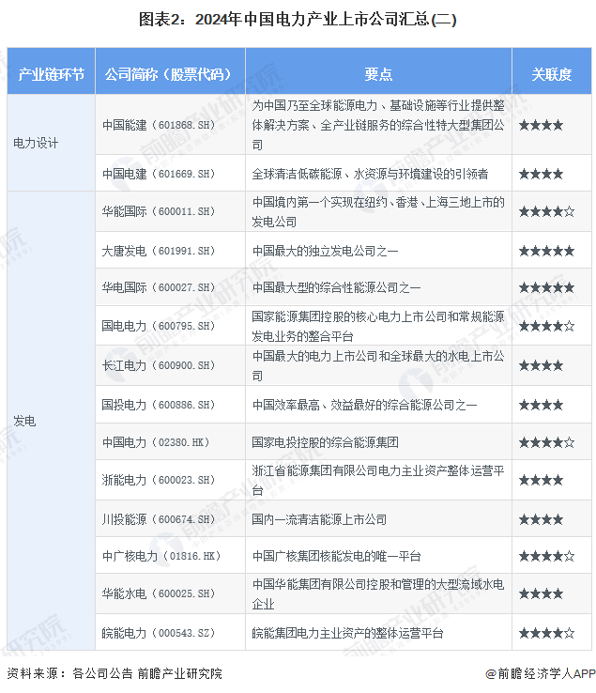
Task: Select the description 中国境内第一个实现在纽约、香港、上海三地上市
Action: coord(378,211)
